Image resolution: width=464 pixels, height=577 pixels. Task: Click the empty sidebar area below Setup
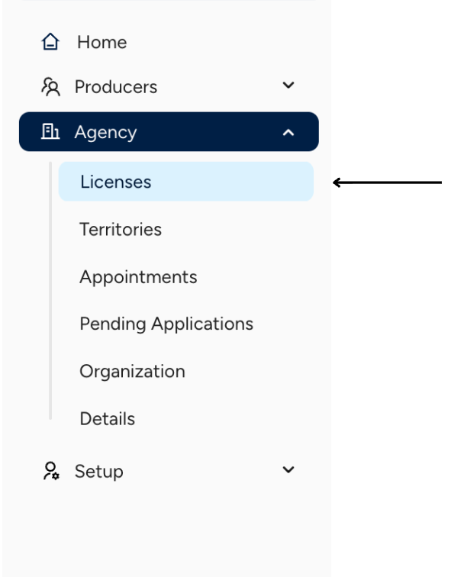[x=165, y=534]
